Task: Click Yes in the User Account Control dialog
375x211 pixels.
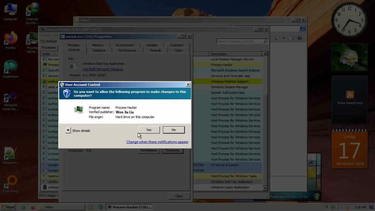Action: click(x=149, y=130)
